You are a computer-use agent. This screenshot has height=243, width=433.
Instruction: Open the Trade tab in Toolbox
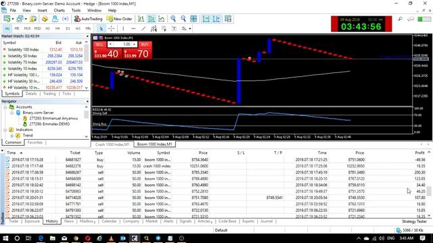(x=14, y=221)
